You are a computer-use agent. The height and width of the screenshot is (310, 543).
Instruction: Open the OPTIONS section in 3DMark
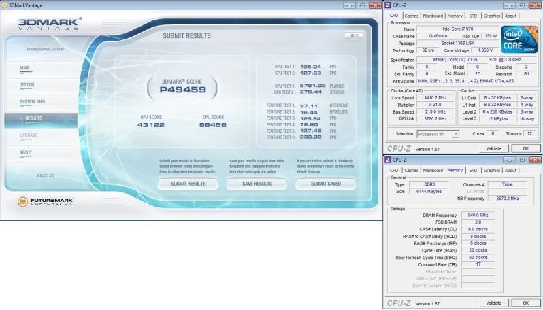click(27, 85)
